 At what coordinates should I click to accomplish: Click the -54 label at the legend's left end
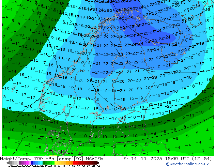tap(11, 166)
